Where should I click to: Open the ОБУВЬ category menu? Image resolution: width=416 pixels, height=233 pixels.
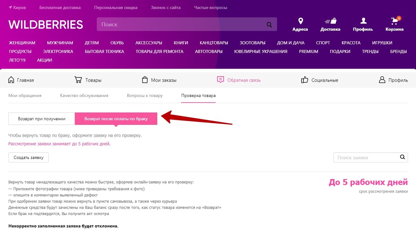point(117,43)
